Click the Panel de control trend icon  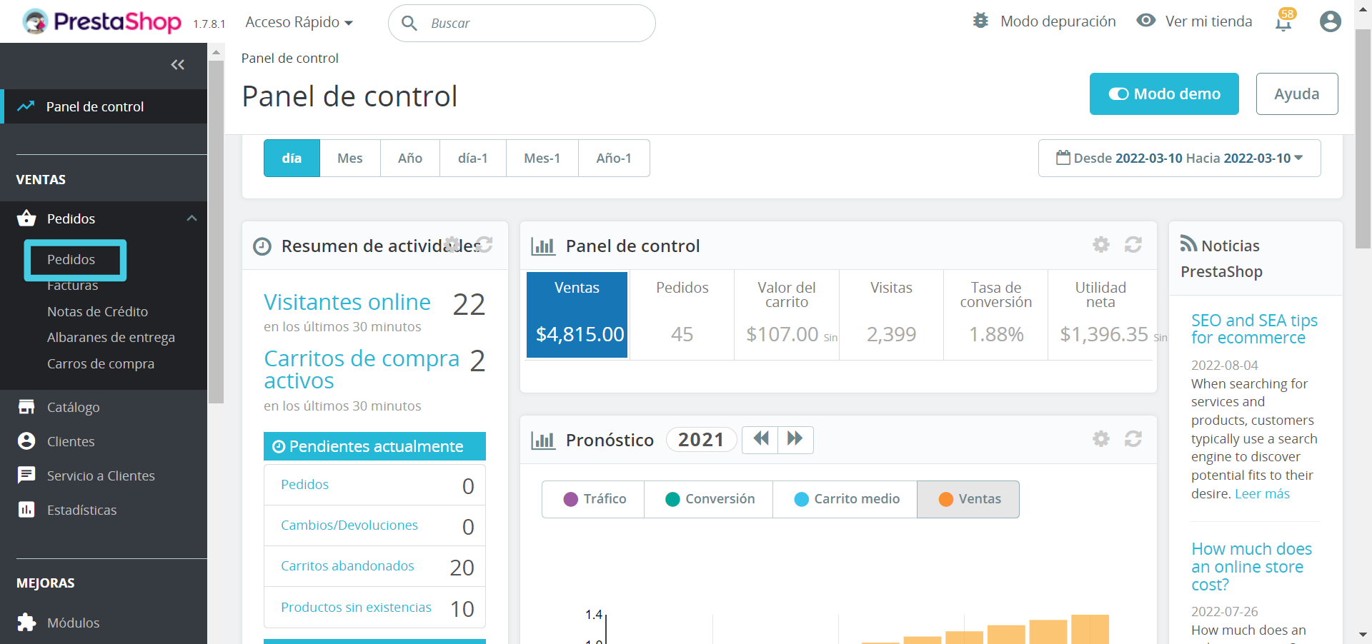click(26, 106)
